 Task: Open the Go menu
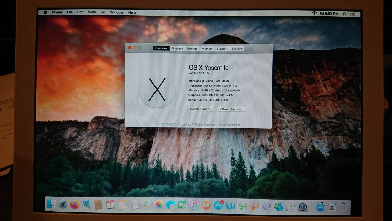[103, 12]
